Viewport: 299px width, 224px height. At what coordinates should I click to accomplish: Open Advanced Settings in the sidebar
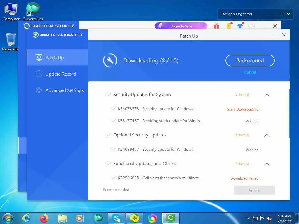(58, 90)
